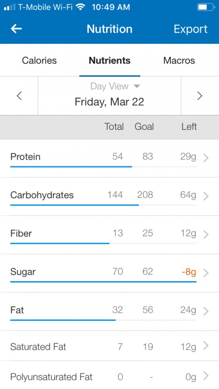Open Protein details chevron
The width and height of the screenshot is (219, 389).
[x=206, y=158]
